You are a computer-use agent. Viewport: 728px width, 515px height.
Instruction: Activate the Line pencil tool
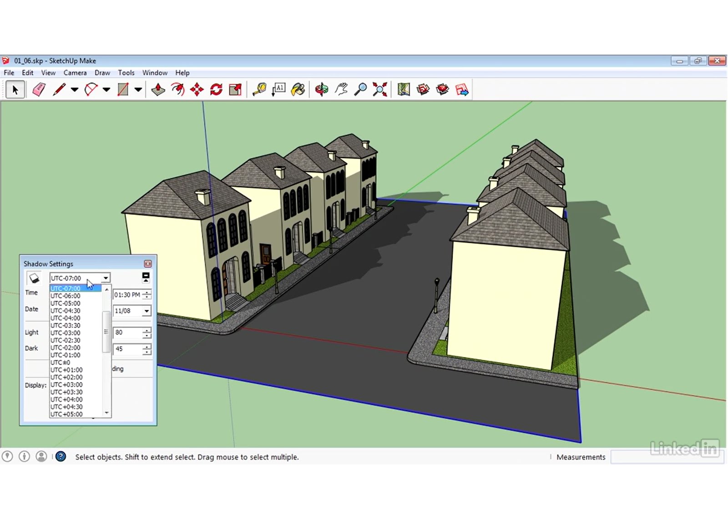(x=59, y=90)
